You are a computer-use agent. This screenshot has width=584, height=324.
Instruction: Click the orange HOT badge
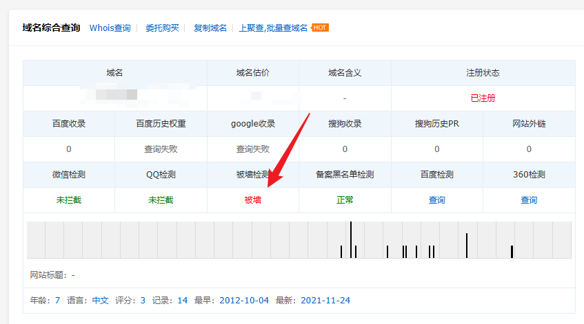320,28
